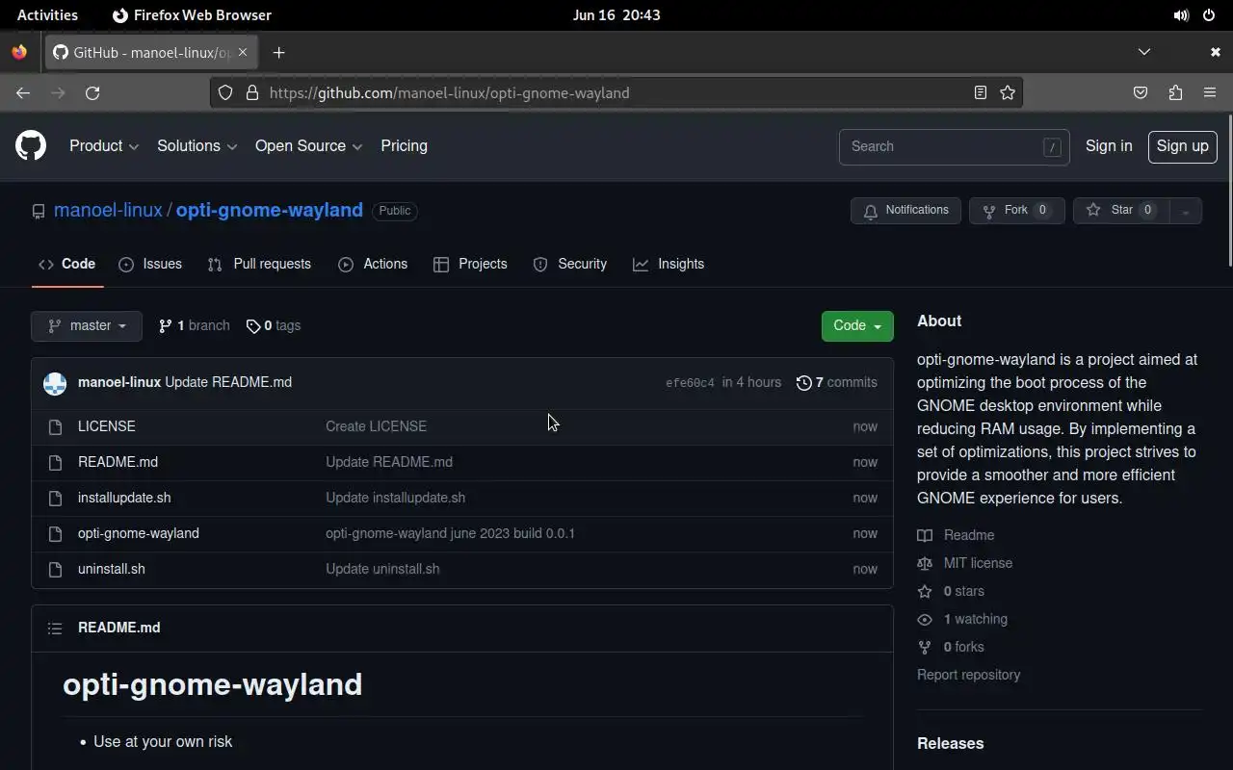Screen dimensions: 1233x770
Task: Open the Pricing page
Action: [x=404, y=146]
